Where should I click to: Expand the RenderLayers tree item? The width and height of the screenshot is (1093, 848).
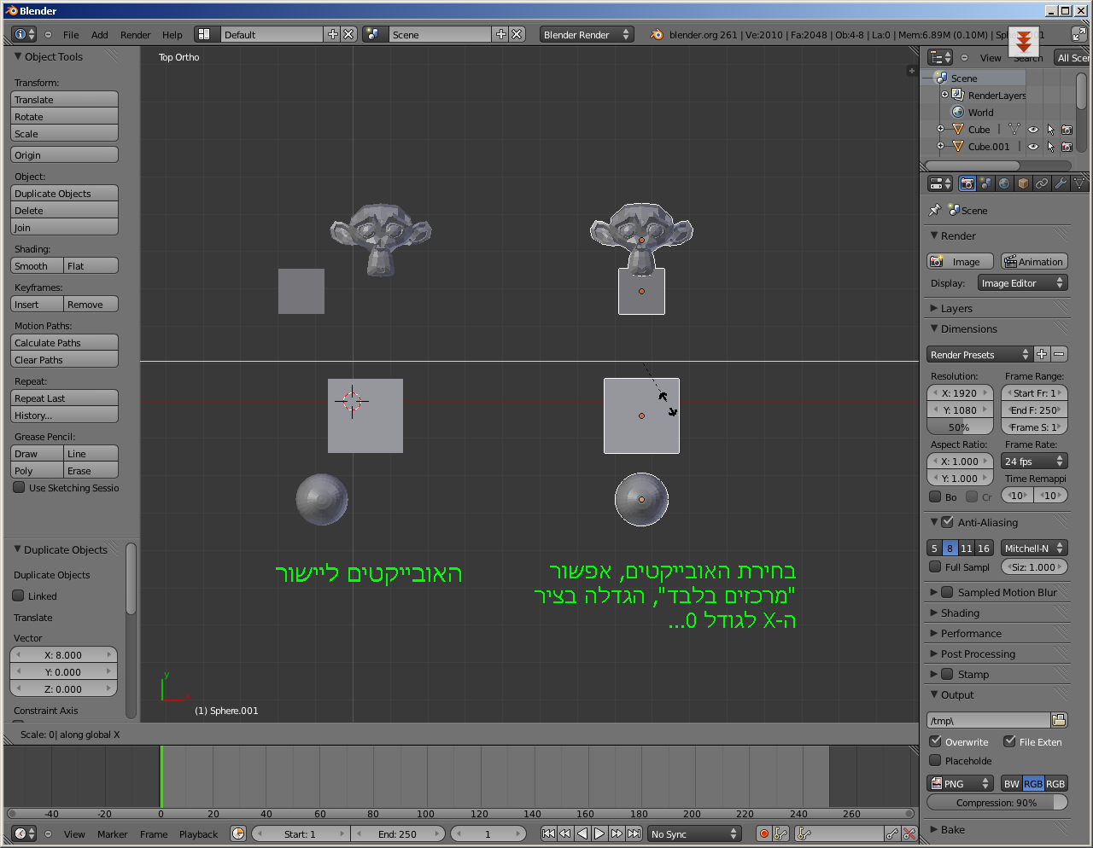pos(944,95)
